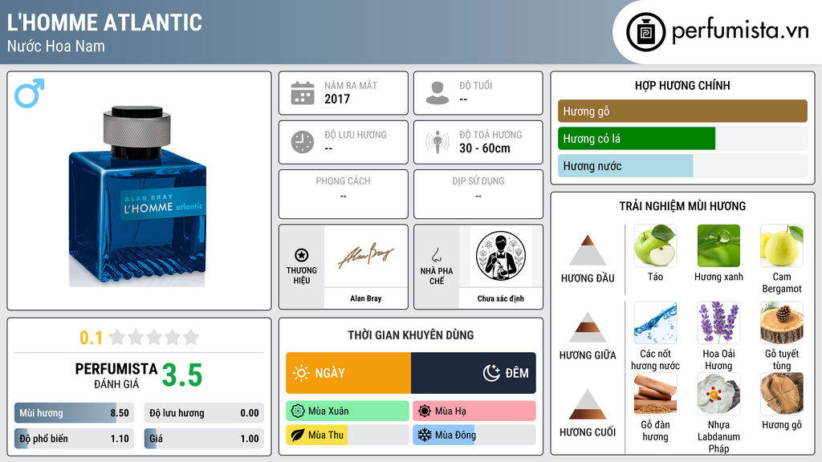Image resolution: width=822 pixels, height=462 pixels.
Task: Click the Alan Bray brand name
Action: (x=365, y=298)
